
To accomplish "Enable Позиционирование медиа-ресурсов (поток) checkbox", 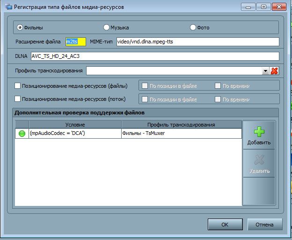I will 18,99.
